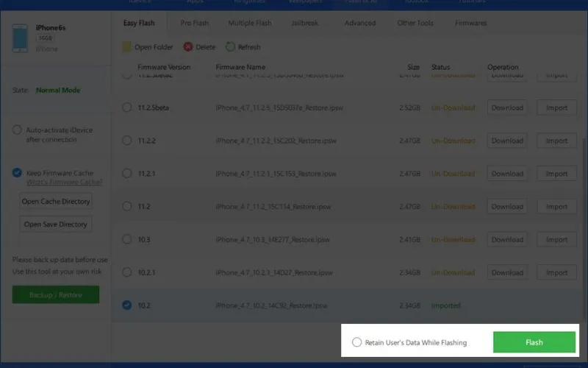The width and height of the screenshot is (588, 368).
Task: Uncheck Keep Firmware Cache option
Action: (x=17, y=173)
